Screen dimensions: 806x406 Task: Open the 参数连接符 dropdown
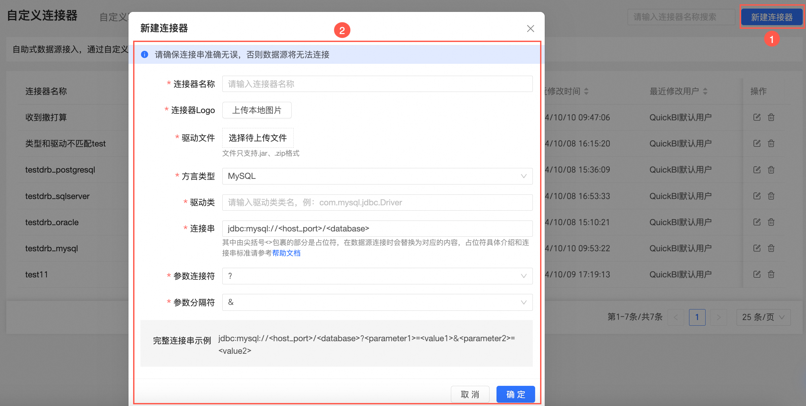point(377,276)
